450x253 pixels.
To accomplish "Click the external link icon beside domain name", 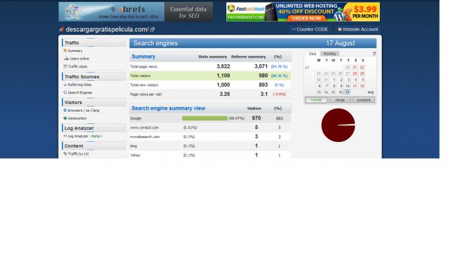I will coord(152,30).
